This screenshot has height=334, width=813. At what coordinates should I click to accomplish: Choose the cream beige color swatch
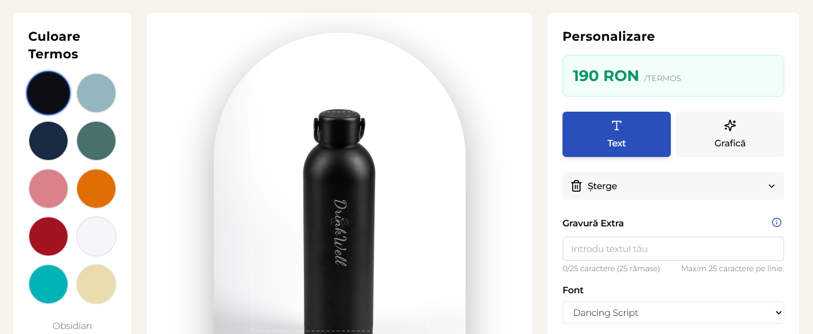tap(96, 284)
